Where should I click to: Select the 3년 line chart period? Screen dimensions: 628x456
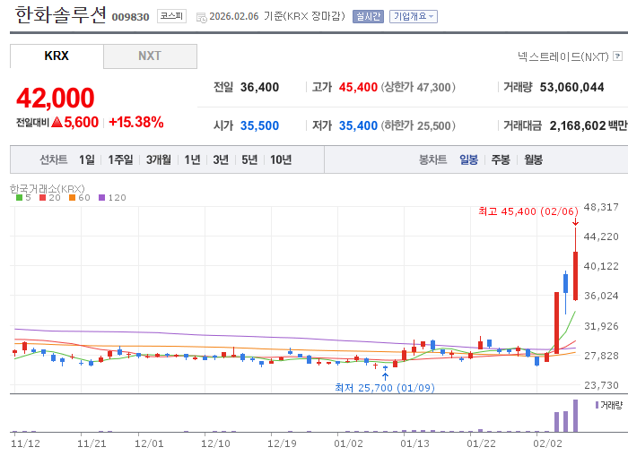tap(221, 160)
